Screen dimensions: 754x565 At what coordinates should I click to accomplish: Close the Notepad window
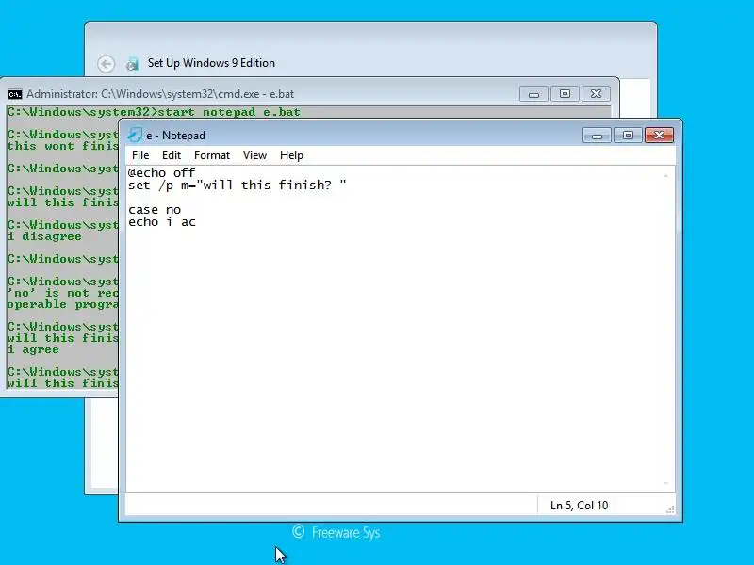(659, 136)
